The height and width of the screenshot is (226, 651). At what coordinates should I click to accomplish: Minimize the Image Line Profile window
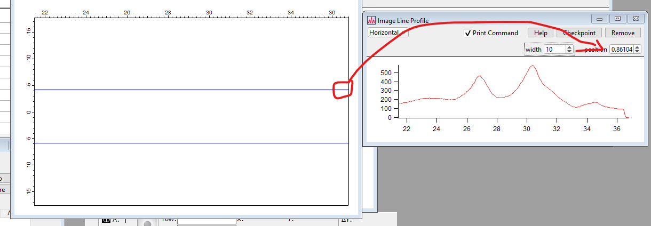[599, 19]
